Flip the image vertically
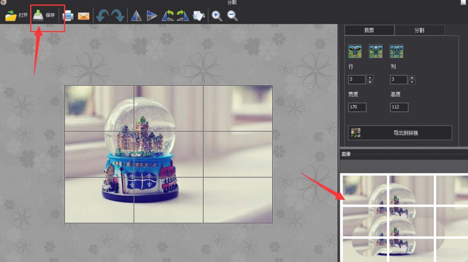The height and width of the screenshot is (262, 468). pos(152,15)
